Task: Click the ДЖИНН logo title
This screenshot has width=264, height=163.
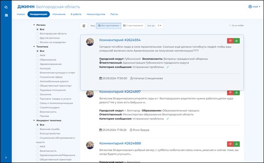Action: pyautogui.click(x=26, y=7)
